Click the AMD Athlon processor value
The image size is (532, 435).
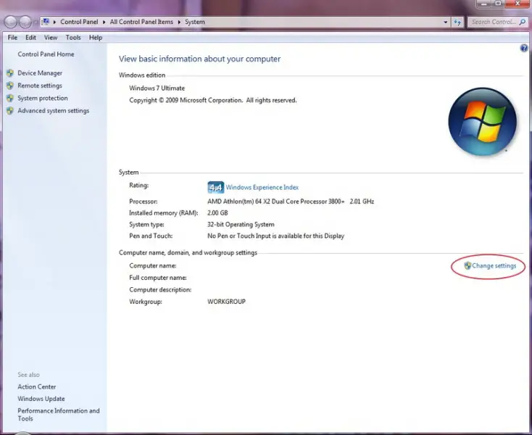tap(291, 202)
